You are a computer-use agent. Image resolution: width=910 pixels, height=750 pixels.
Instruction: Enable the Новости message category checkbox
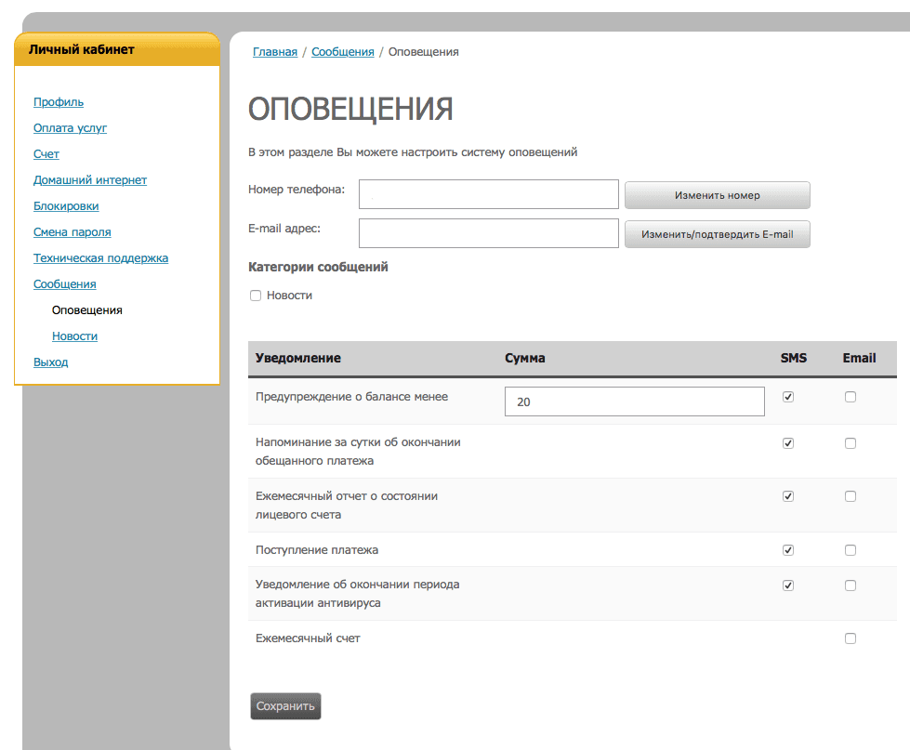tap(256, 295)
